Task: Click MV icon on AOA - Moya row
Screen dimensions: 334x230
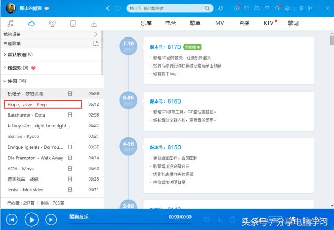Action: pyautogui.click(x=70, y=169)
